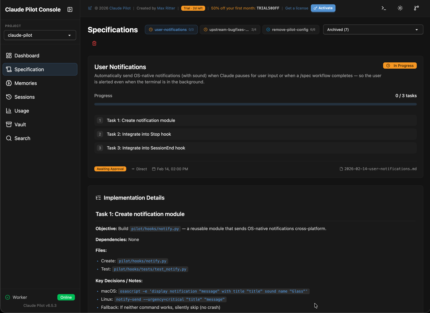Image resolution: width=430 pixels, height=313 pixels.
Task: Open Usage page in sidebar
Action: 40,111
